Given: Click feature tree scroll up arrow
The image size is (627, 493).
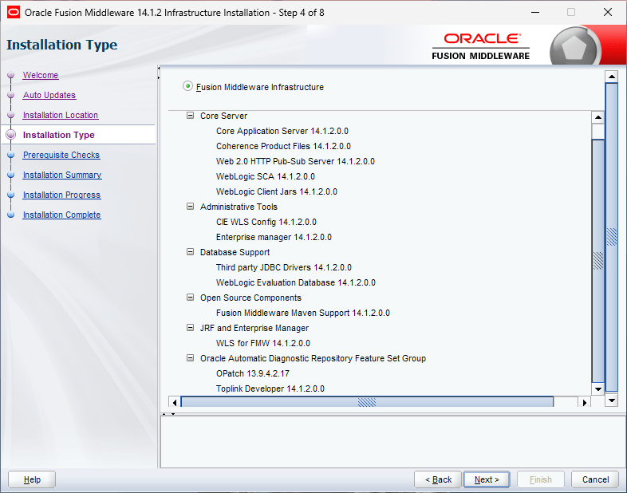Looking at the screenshot, I should (x=597, y=117).
